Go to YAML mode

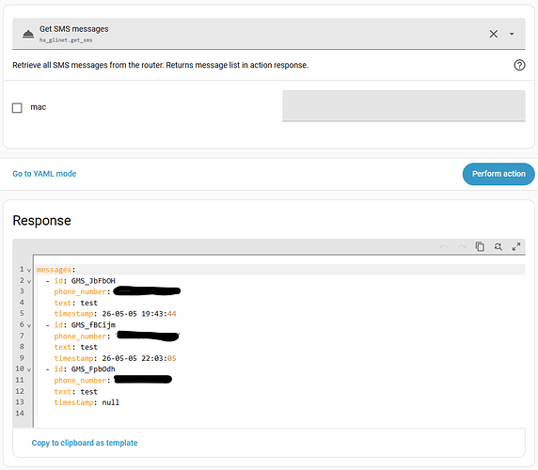44,174
